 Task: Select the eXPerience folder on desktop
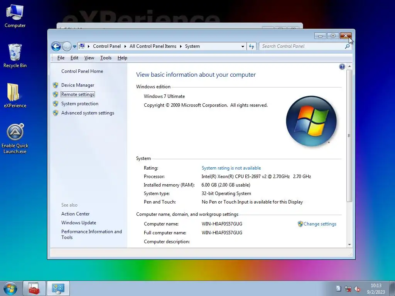tap(15, 96)
